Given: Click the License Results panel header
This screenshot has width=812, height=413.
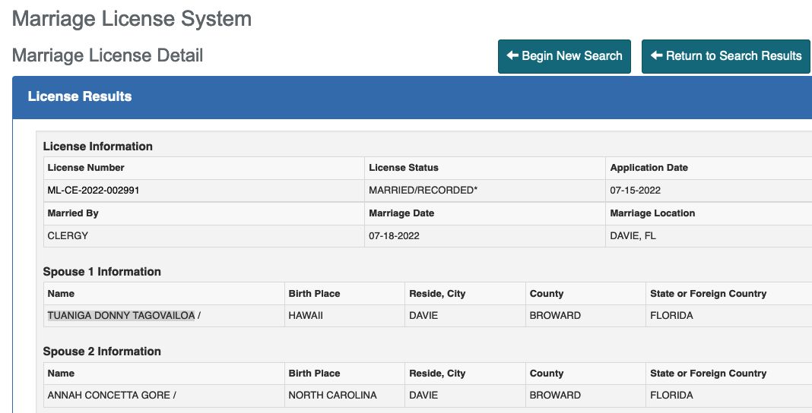Looking at the screenshot, I should point(80,96).
